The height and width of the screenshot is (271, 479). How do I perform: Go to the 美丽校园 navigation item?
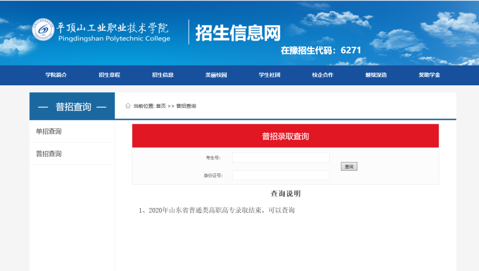click(216, 75)
